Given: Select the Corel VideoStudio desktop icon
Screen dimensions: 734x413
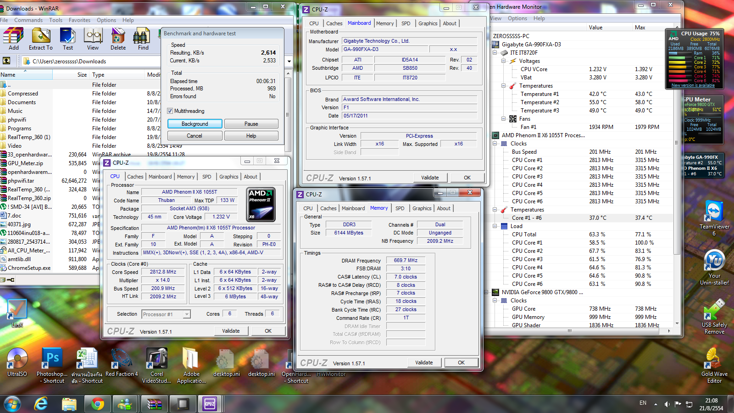Looking at the screenshot, I should click(x=157, y=365).
